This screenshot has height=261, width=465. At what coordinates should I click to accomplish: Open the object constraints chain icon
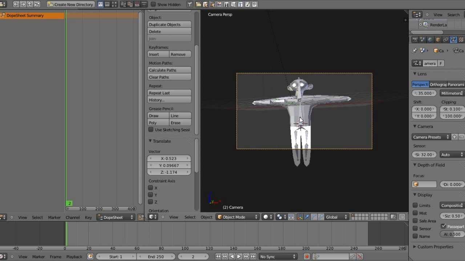pos(446,40)
